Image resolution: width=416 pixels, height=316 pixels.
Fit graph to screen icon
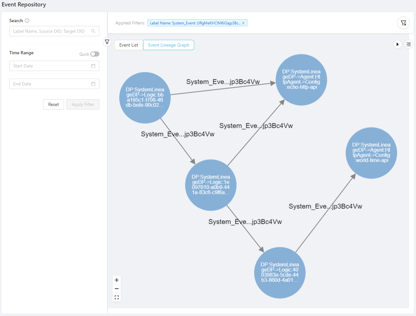coord(117,297)
